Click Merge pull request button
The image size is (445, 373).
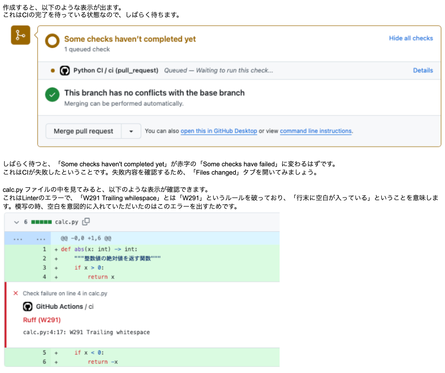(84, 131)
